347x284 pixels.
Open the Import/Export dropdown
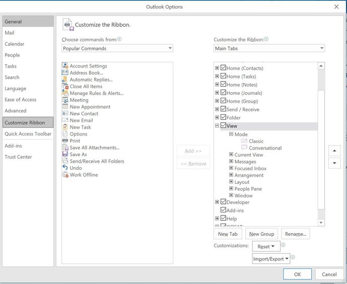pyautogui.click(x=271, y=259)
